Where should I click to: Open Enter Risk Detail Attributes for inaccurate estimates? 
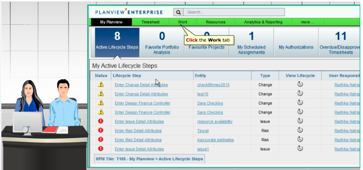pyautogui.click(x=138, y=140)
